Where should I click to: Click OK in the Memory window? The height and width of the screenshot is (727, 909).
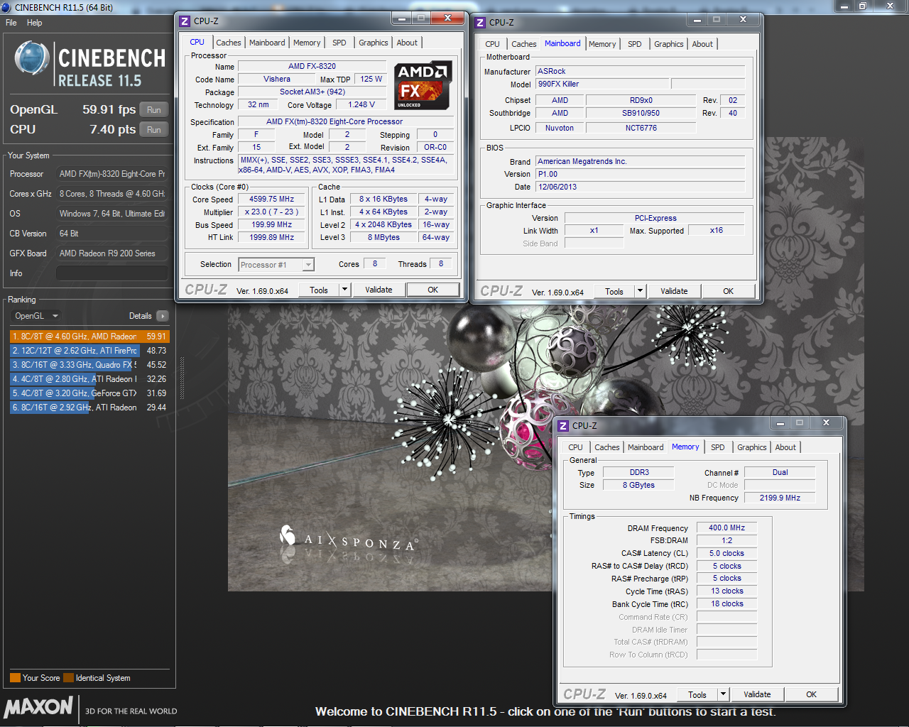812,694
